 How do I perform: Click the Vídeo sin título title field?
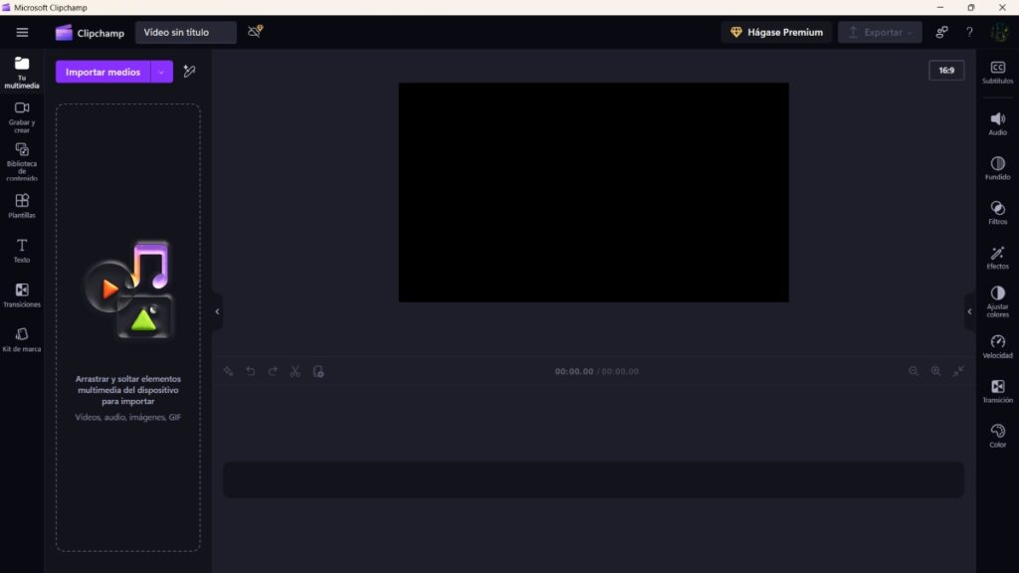tap(184, 31)
